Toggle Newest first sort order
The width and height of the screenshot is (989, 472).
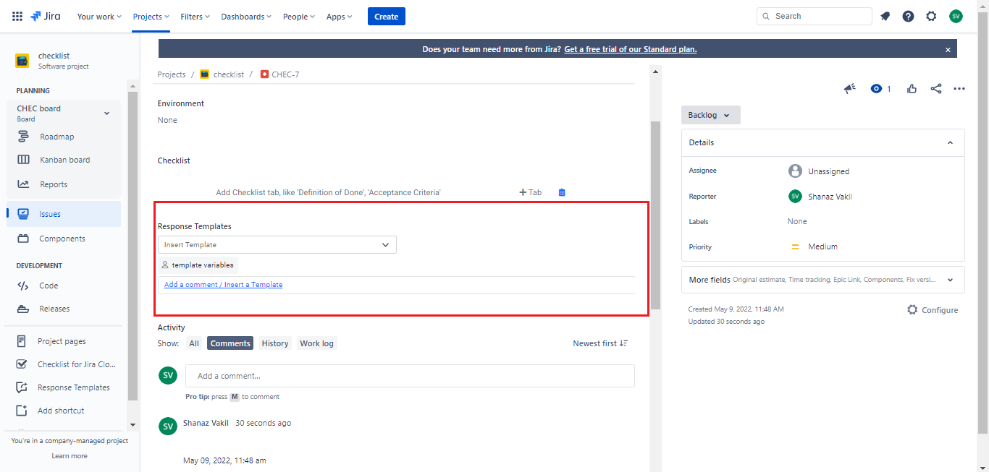point(600,343)
